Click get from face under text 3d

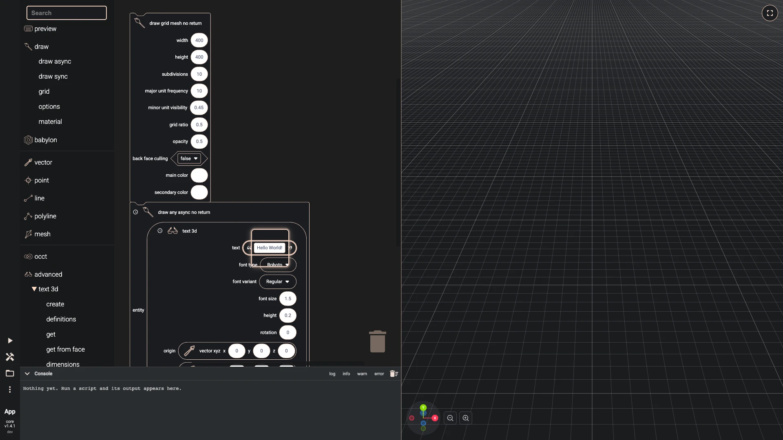(x=66, y=349)
